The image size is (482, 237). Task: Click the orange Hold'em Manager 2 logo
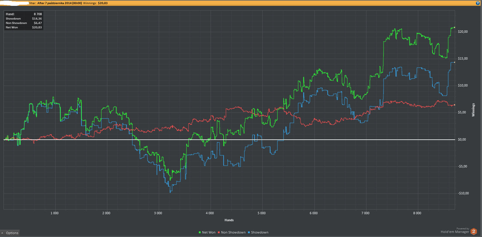474,232
